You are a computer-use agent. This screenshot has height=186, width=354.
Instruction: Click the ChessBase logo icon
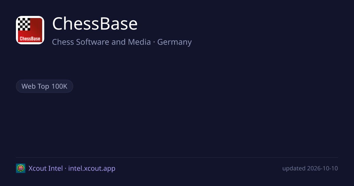(30, 30)
